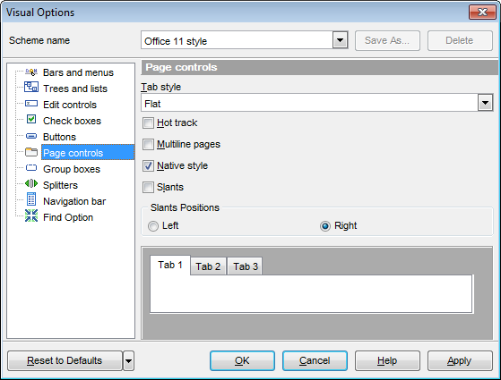Click the Group boxes icon

point(31,168)
